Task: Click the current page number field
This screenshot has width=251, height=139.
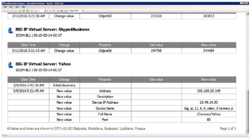Action: click(x=41, y=11)
